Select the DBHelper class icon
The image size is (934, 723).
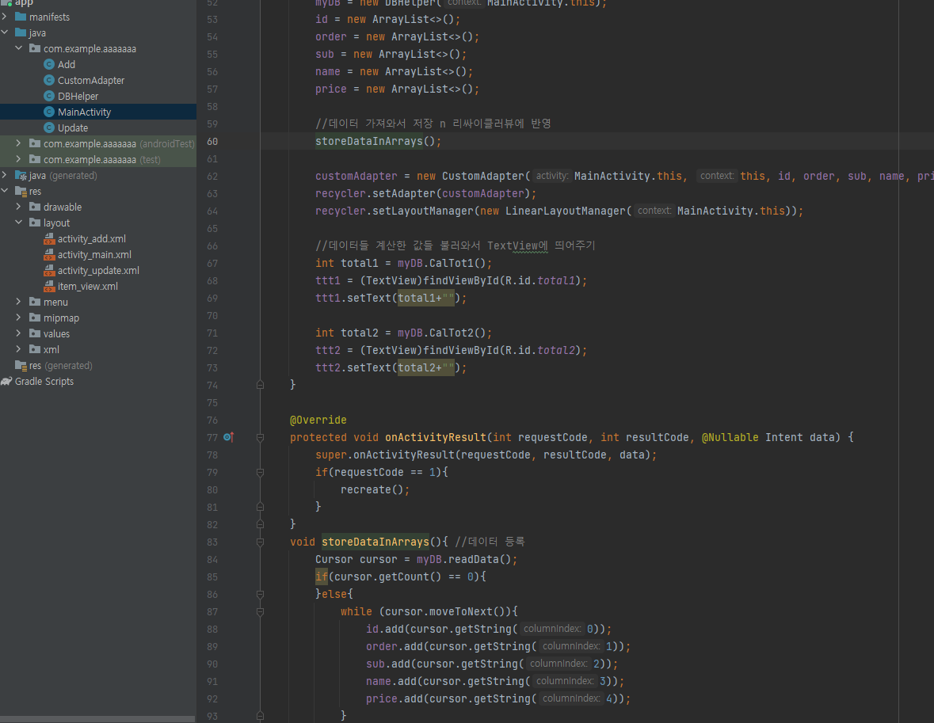pyautogui.click(x=49, y=96)
